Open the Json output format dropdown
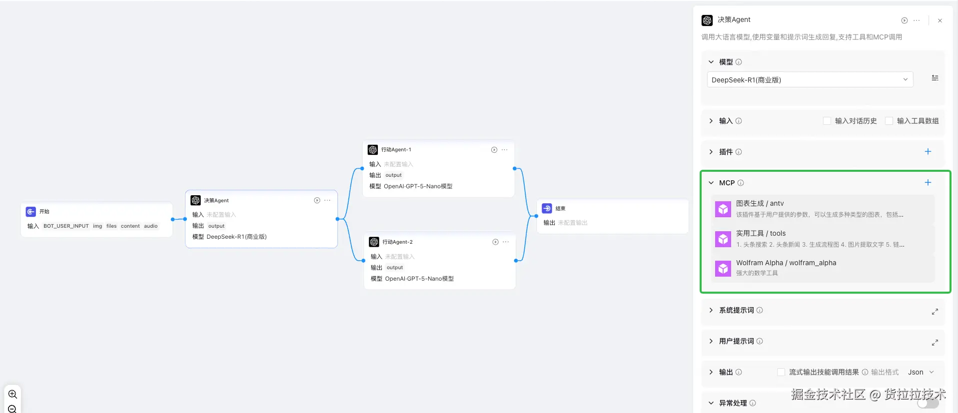Viewport: 958px width, 413px height. (921, 372)
